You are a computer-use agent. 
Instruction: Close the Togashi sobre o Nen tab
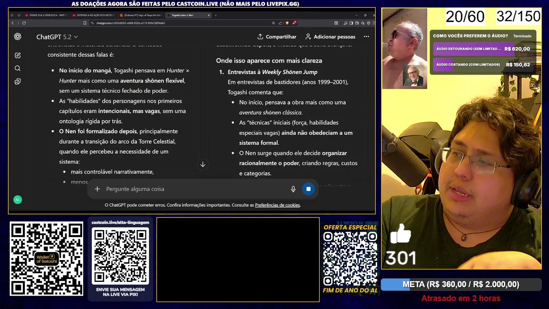[x=209, y=15]
